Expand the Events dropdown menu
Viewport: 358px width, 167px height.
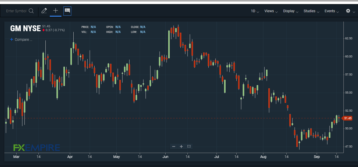(332, 11)
